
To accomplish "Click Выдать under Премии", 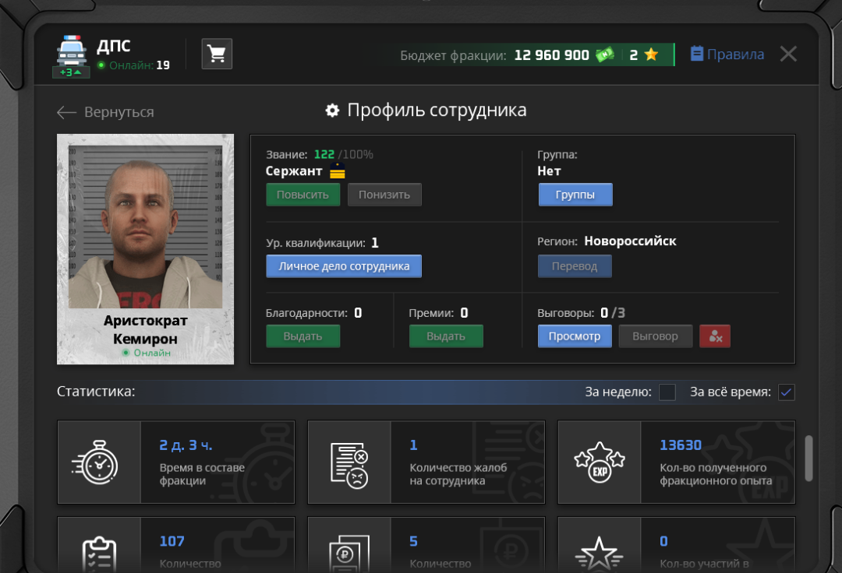I will [446, 336].
